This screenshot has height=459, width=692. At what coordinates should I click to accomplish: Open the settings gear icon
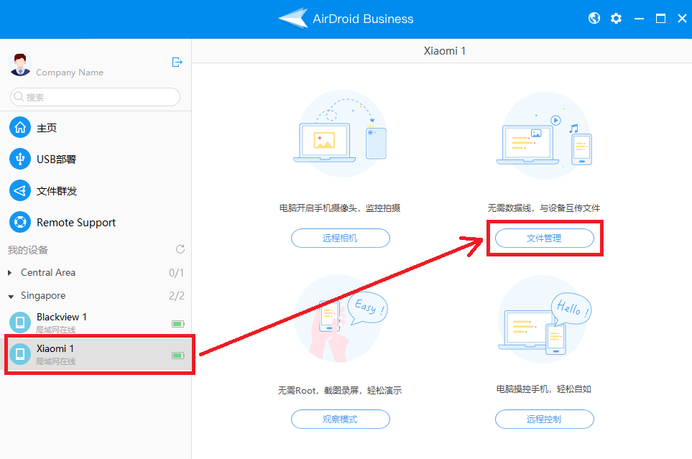click(616, 18)
